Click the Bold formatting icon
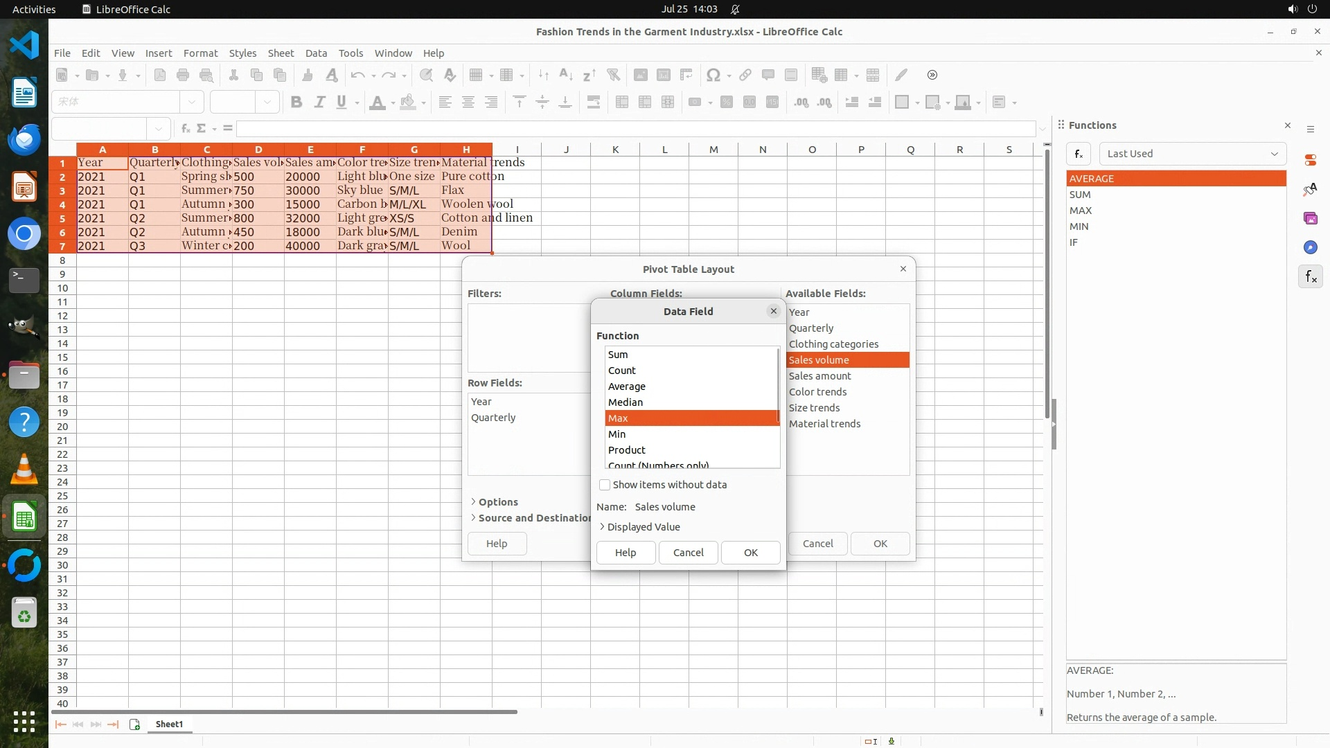Image resolution: width=1330 pixels, height=748 pixels. 296,103
